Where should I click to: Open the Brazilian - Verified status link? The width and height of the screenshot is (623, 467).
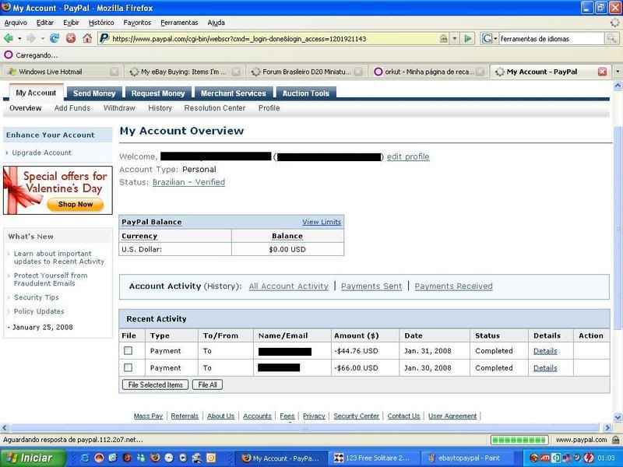188,182
